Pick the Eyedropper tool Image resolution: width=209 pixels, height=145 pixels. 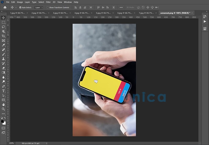point(3,45)
